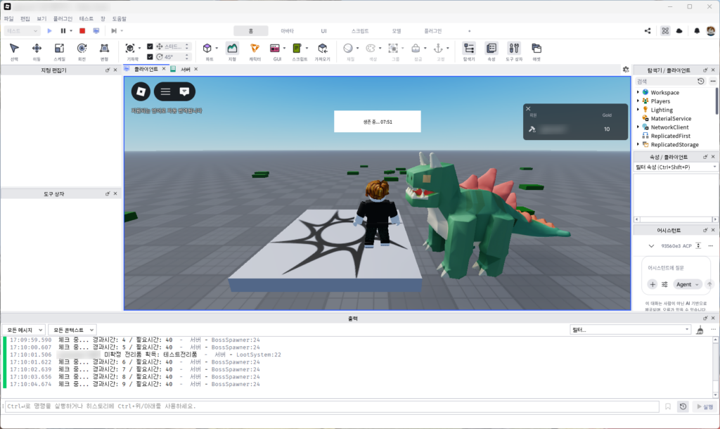Switch to the 아바타 (Avatar) ribbon tab

(x=287, y=31)
